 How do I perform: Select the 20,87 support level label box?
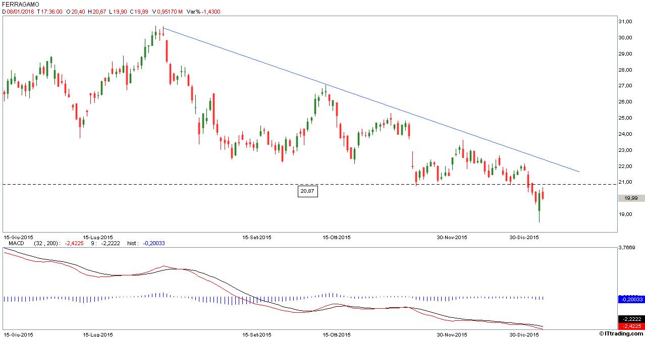click(x=307, y=192)
